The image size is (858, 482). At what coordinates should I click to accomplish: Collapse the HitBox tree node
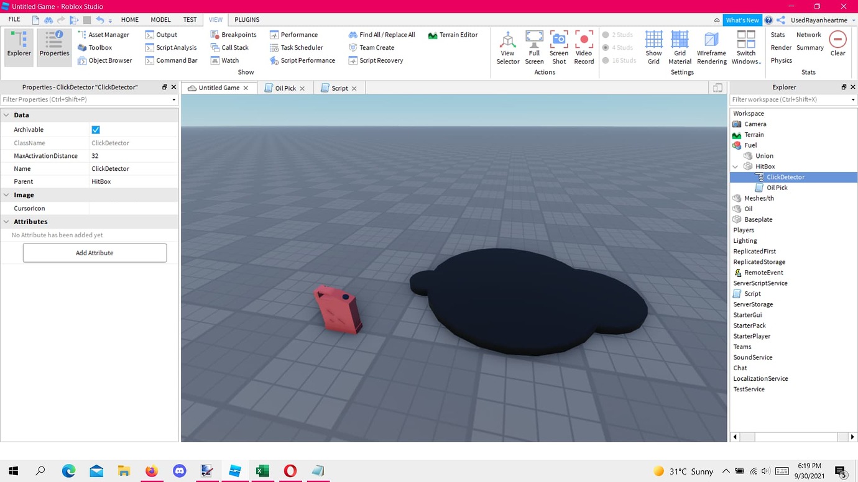[736, 166]
